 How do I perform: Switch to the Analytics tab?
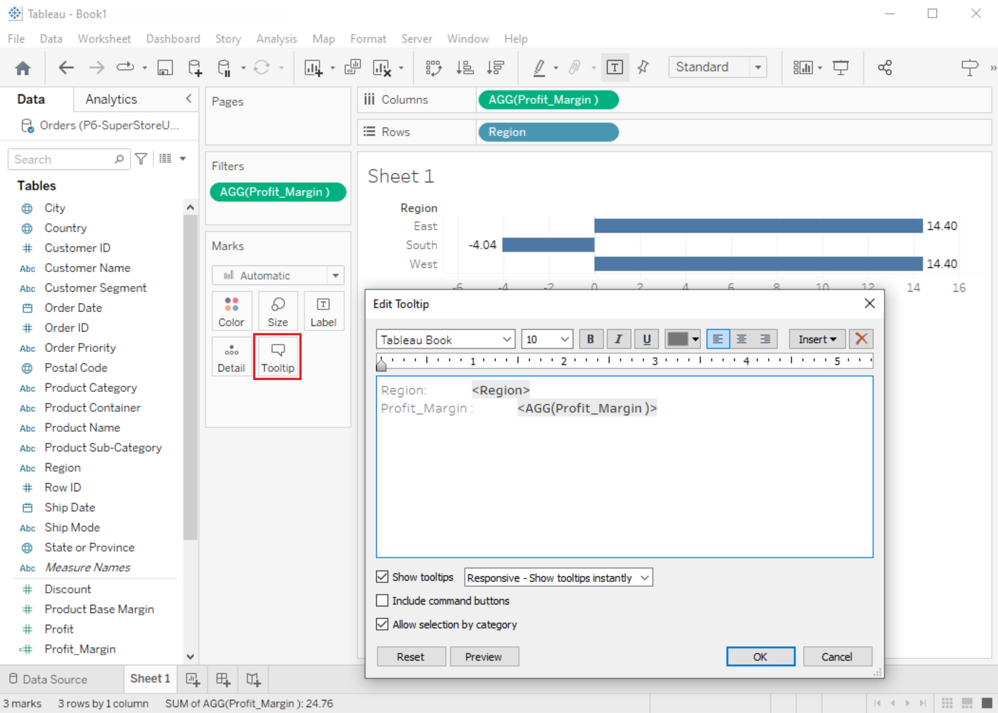click(x=112, y=99)
